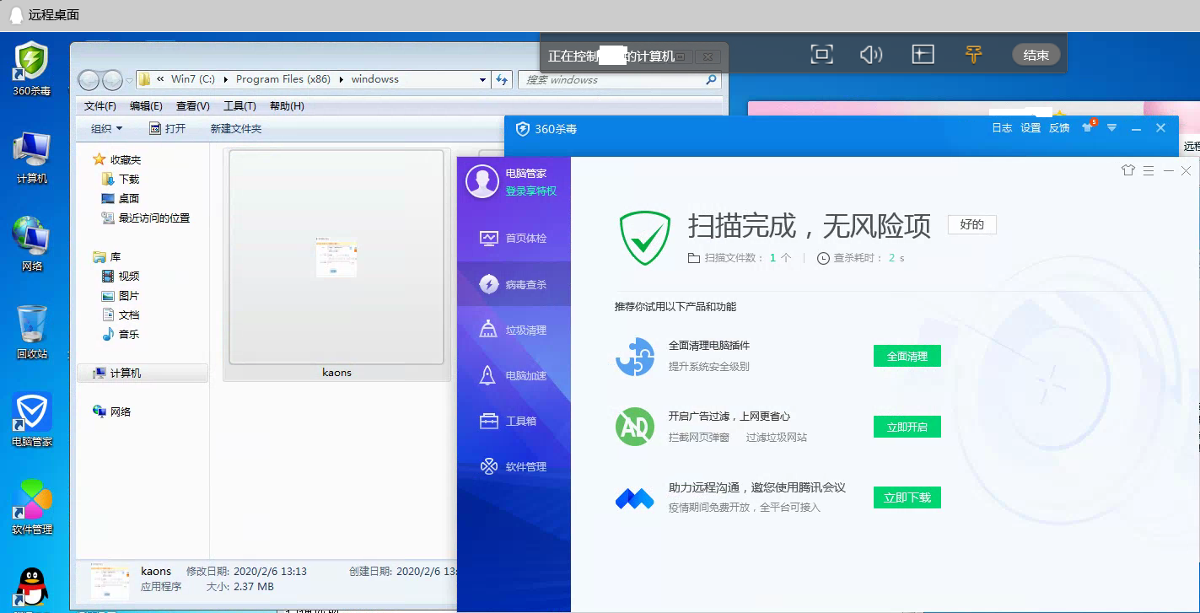Image resolution: width=1200 pixels, height=613 pixels.
Task: Open the 360杀毒 title bar dropdown menu
Action: point(1112,128)
